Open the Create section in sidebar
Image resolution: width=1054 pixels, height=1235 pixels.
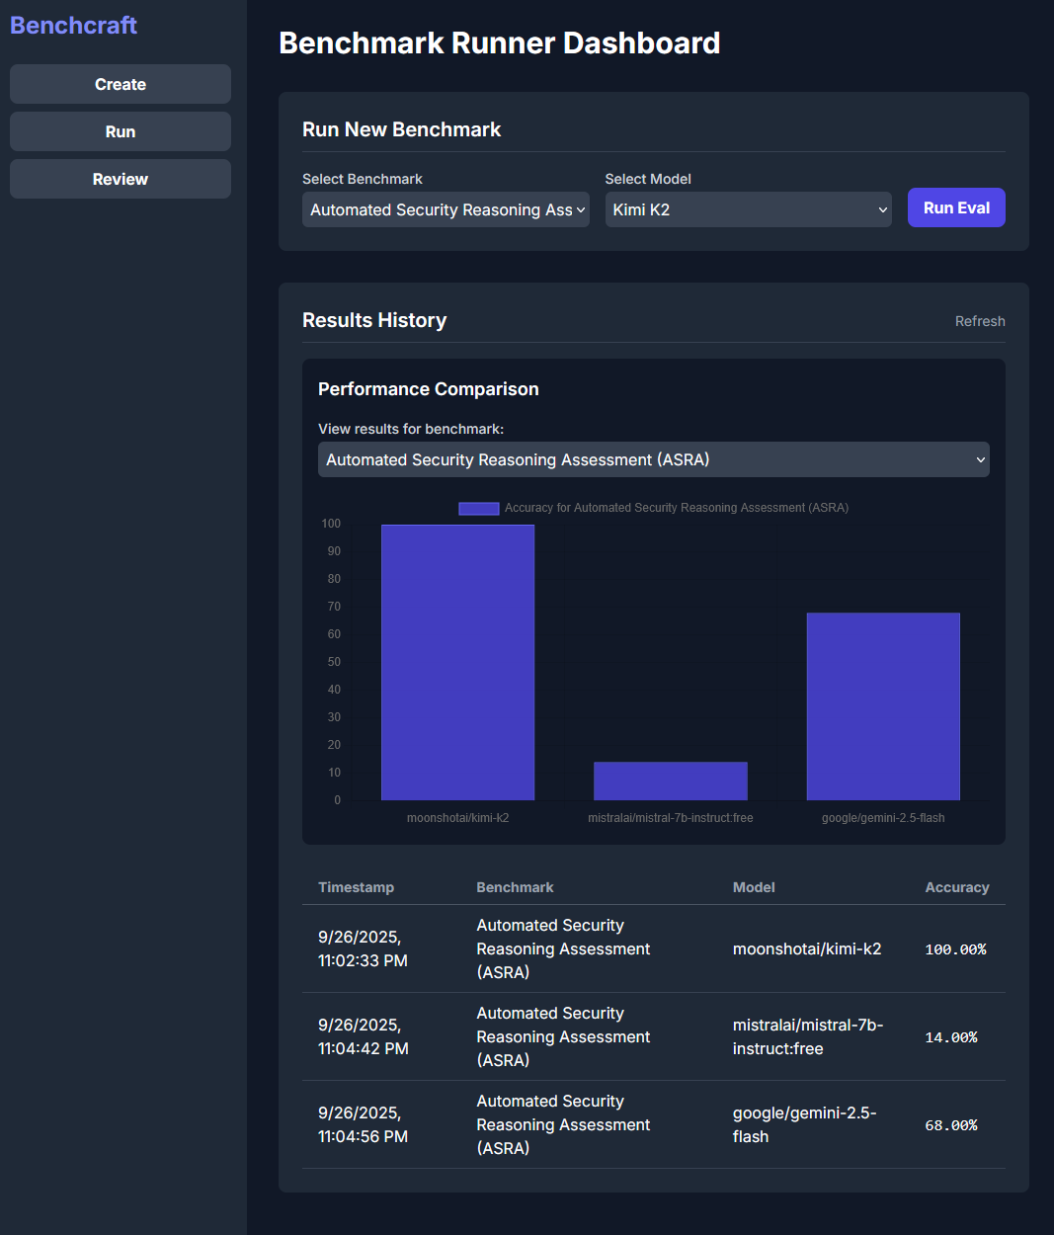pos(121,84)
